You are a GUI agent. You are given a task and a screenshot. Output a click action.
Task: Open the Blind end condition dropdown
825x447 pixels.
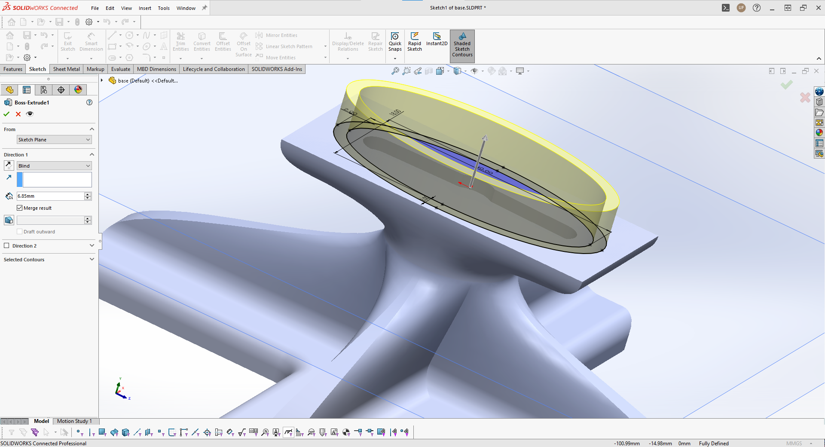click(x=54, y=166)
